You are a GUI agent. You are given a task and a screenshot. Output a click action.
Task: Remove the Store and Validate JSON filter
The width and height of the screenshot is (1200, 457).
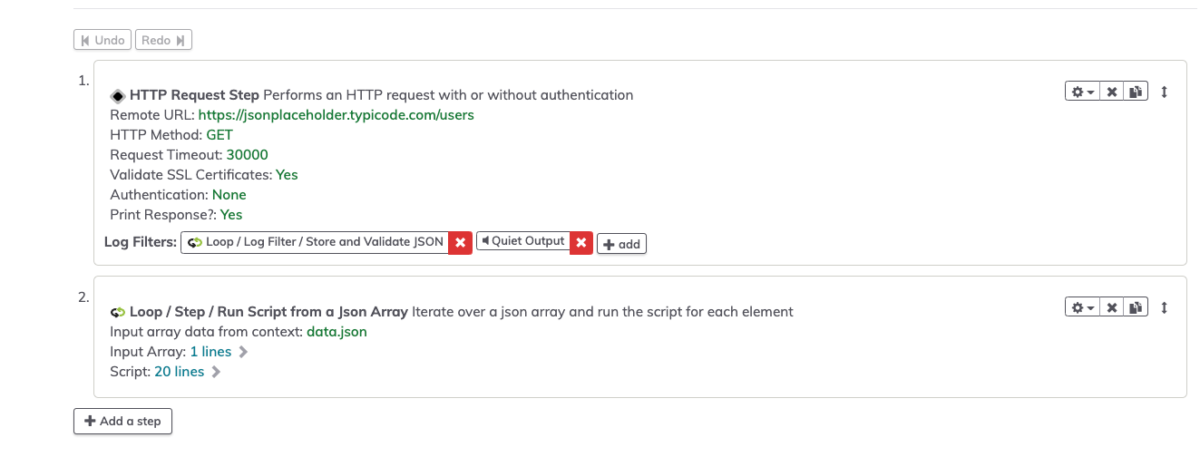click(x=461, y=242)
